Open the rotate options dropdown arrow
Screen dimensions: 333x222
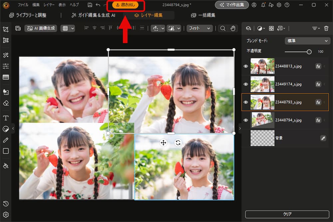[x=163, y=28]
